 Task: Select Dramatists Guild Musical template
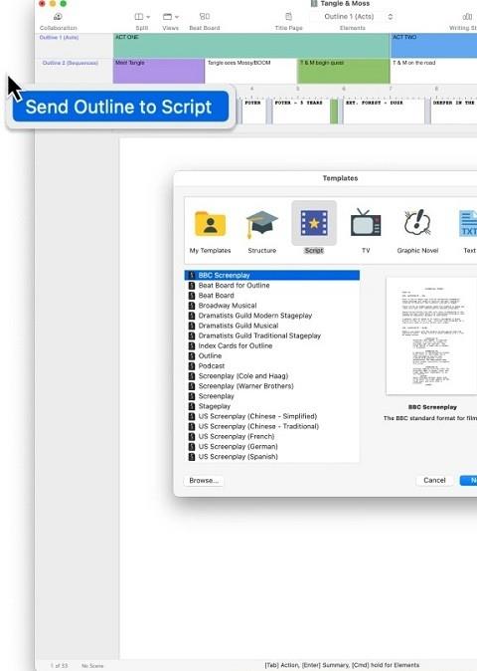(272, 326)
